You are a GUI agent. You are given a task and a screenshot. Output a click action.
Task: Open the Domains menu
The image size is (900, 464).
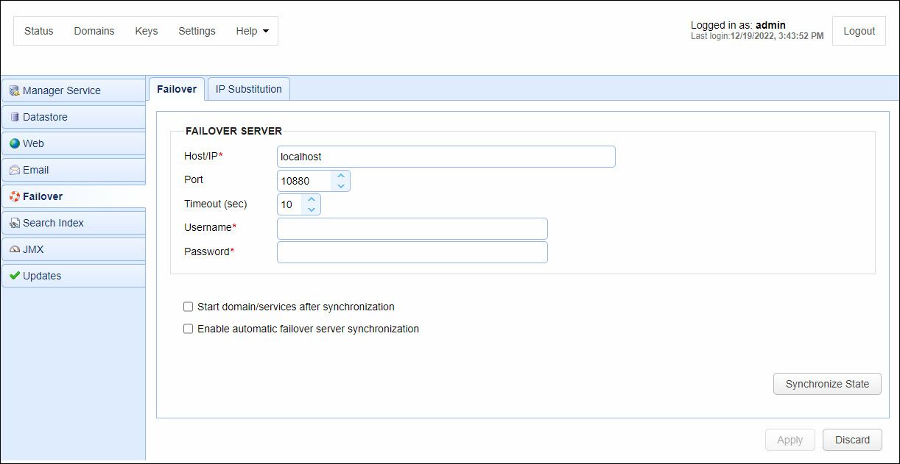tap(94, 31)
